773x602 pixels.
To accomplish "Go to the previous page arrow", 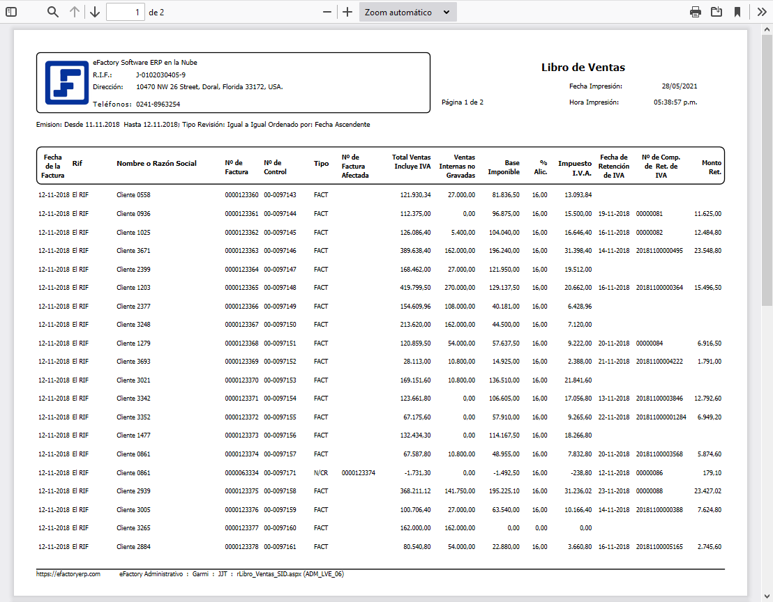I will coord(75,12).
